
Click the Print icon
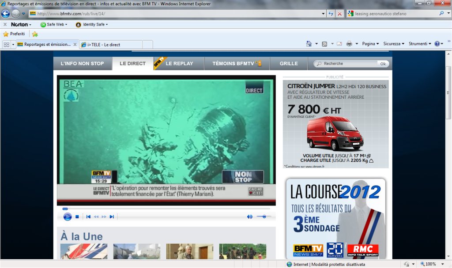[349, 44]
